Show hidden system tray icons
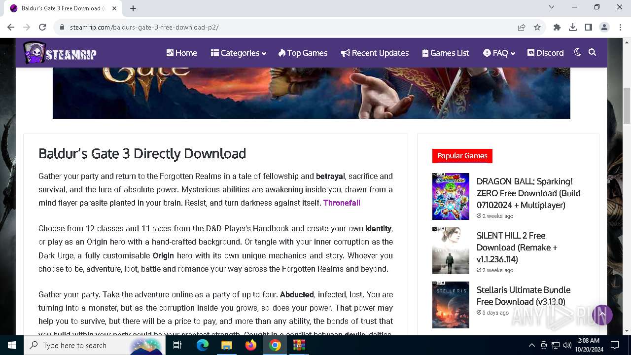This screenshot has height=355, width=631. tap(531, 345)
